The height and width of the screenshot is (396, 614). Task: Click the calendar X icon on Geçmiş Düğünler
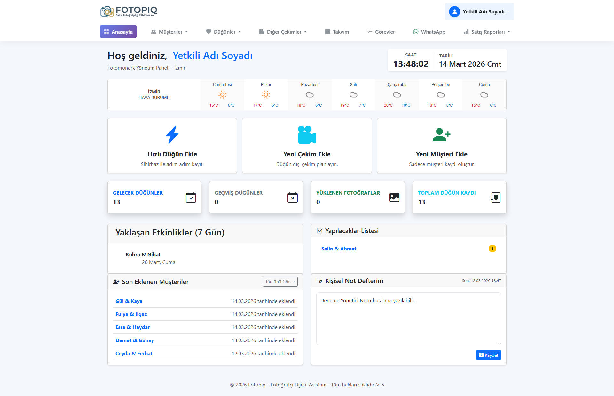(x=293, y=198)
